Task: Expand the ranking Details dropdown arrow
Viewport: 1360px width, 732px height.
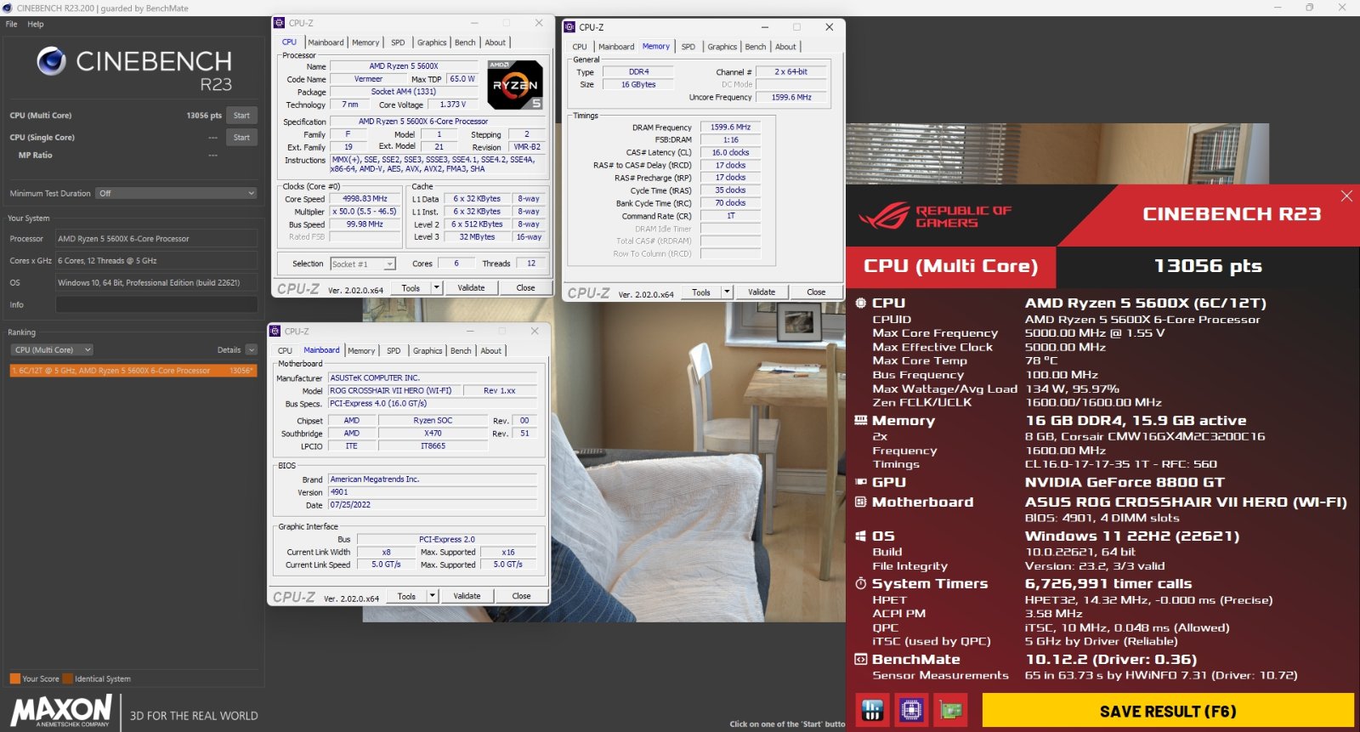Action: click(x=252, y=350)
